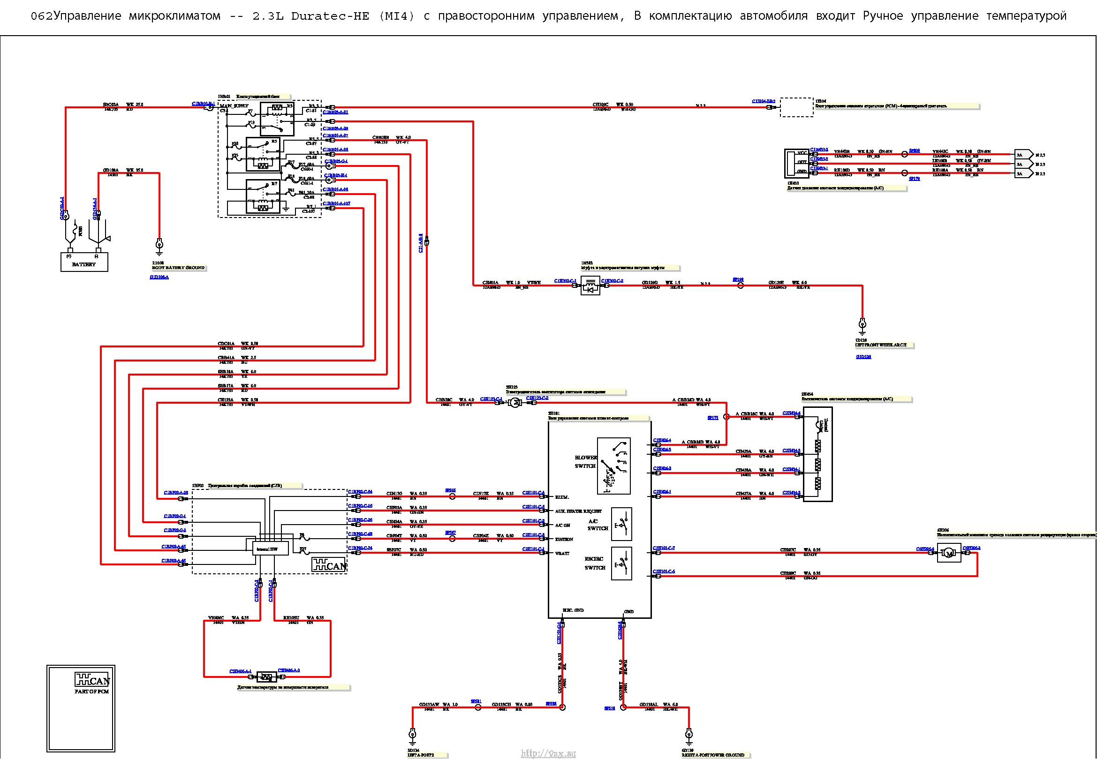Screen dimensions: 1097x759
Task: Click the recirculation actuator motor symbol 6H206
Action: pos(950,553)
